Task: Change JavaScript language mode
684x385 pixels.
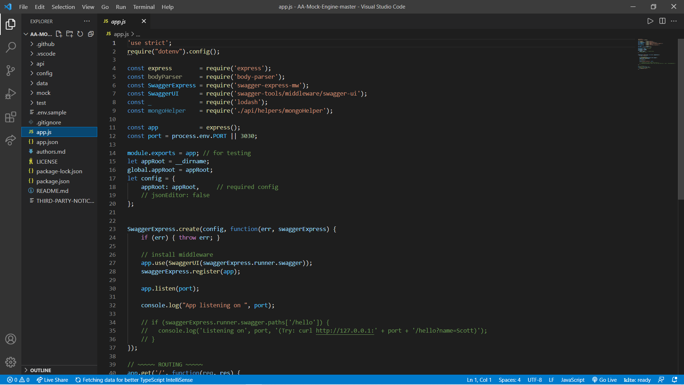Action: point(572,380)
